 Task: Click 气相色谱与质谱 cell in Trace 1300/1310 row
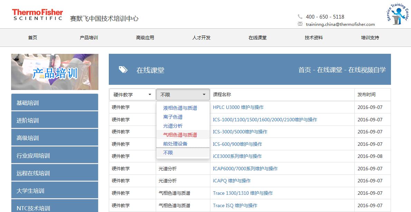174,193
